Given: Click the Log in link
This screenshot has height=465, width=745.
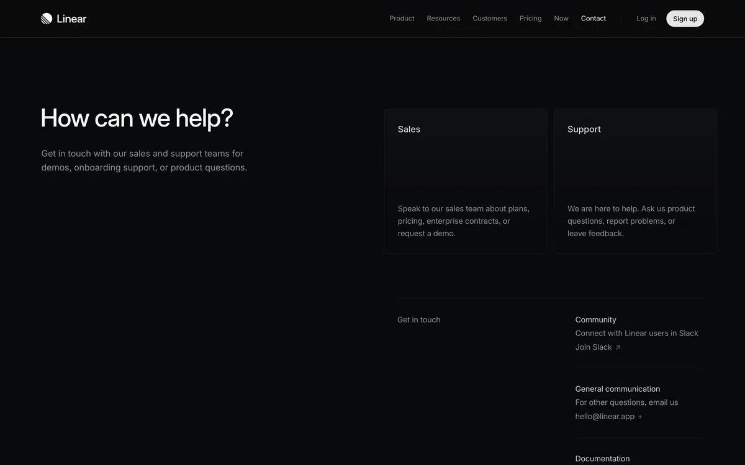Looking at the screenshot, I should point(646,19).
